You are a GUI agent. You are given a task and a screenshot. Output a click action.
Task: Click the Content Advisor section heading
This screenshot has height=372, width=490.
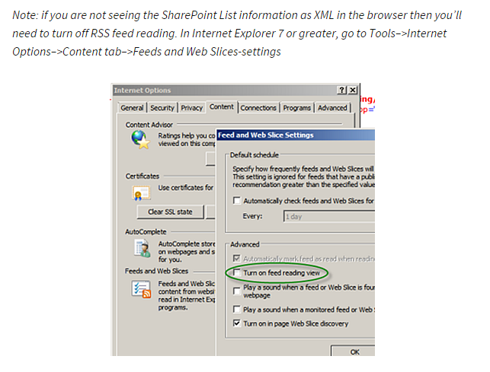(x=149, y=125)
